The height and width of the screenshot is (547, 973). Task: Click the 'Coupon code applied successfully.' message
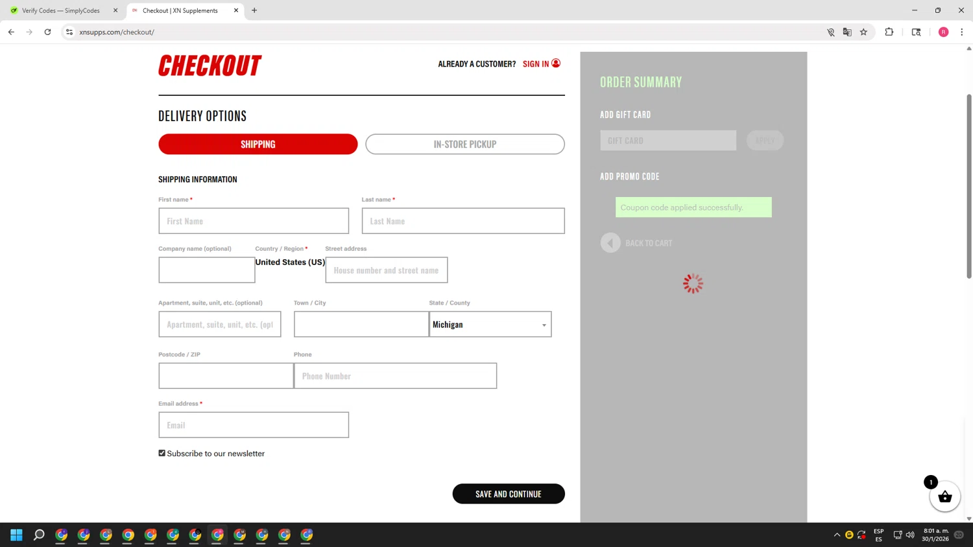[693, 207]
